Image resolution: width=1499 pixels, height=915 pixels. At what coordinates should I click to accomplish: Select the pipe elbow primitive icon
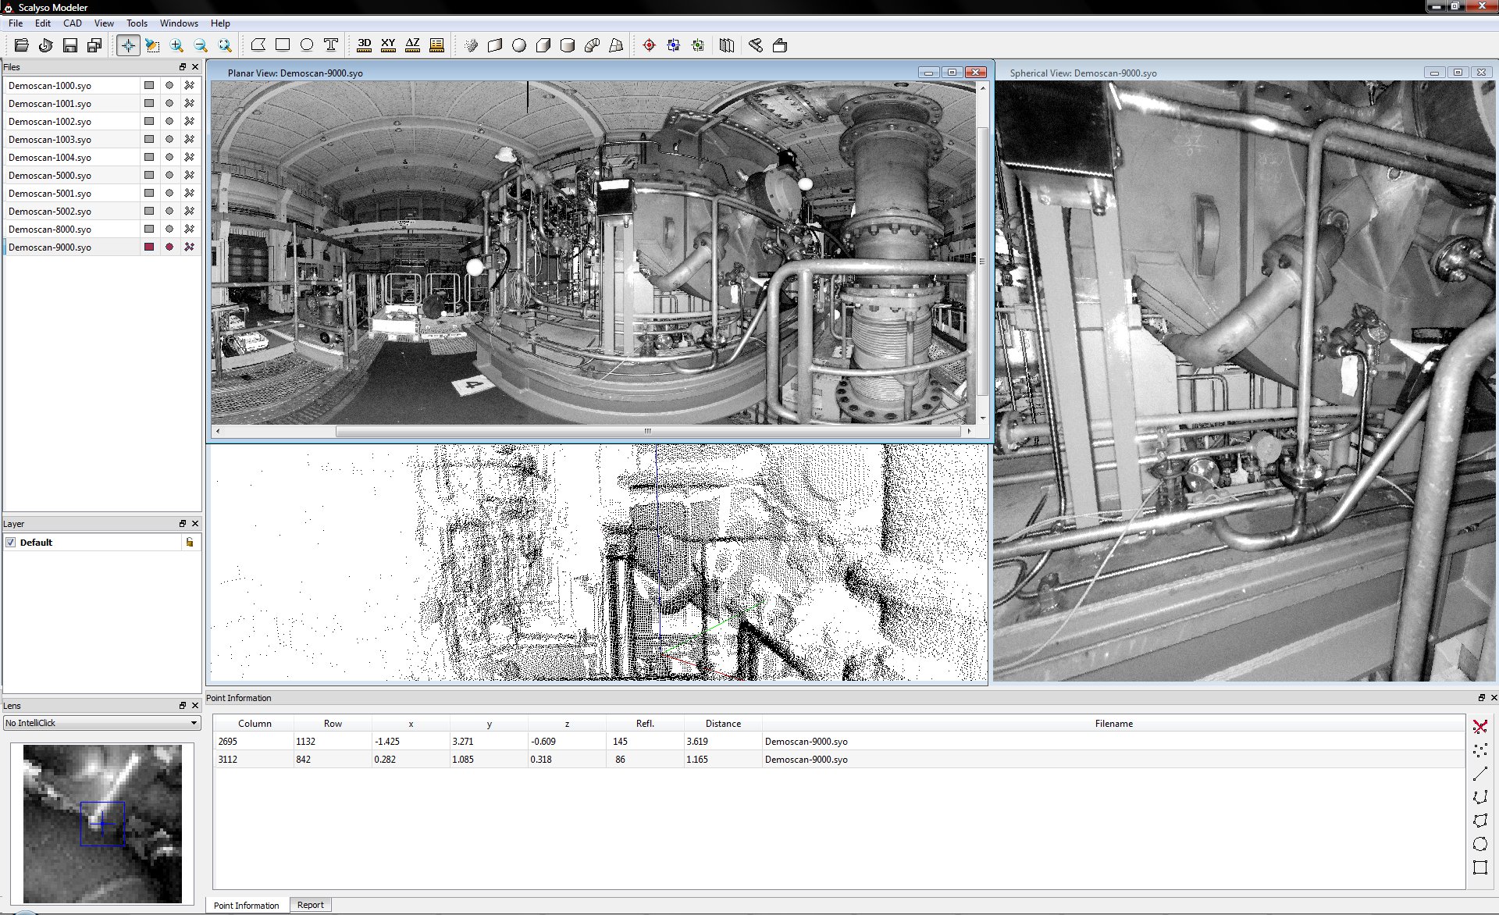click(592, 45)
